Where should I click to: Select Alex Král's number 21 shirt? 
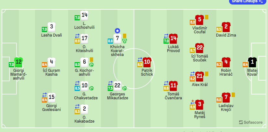pos(200,76)
